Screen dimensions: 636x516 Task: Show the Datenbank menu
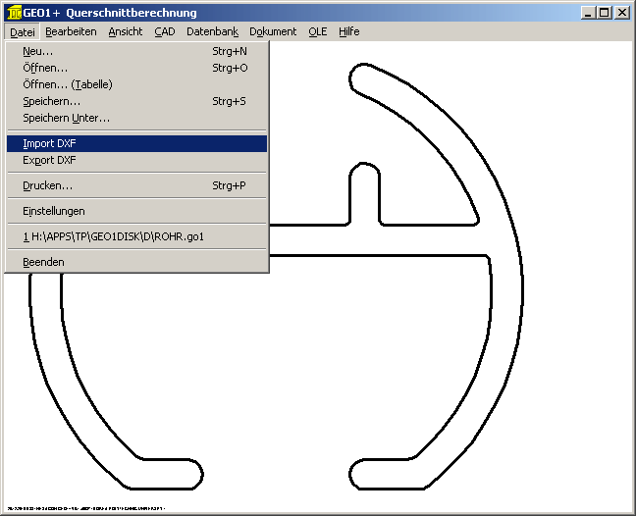pyautogui.click(x=212, y=31)
